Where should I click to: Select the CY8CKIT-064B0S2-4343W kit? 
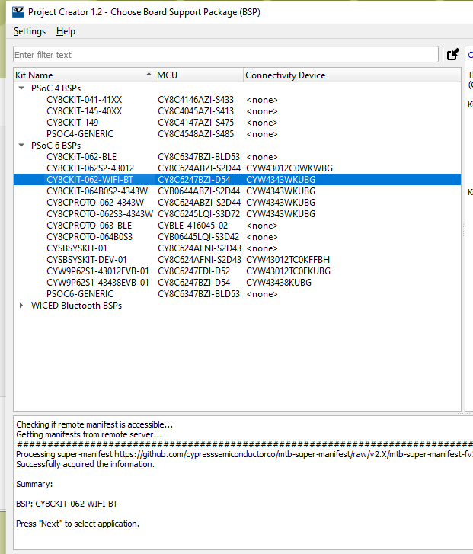[97, 191]
